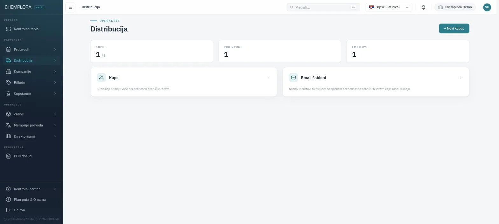Click the people icon on Kupci card

point(101,78)
